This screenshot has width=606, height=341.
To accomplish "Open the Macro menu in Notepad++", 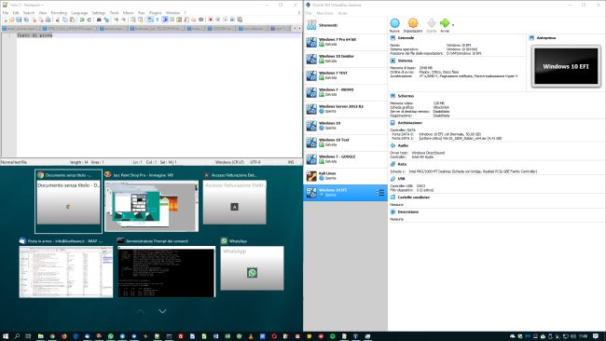I will (x=129, y=13).
